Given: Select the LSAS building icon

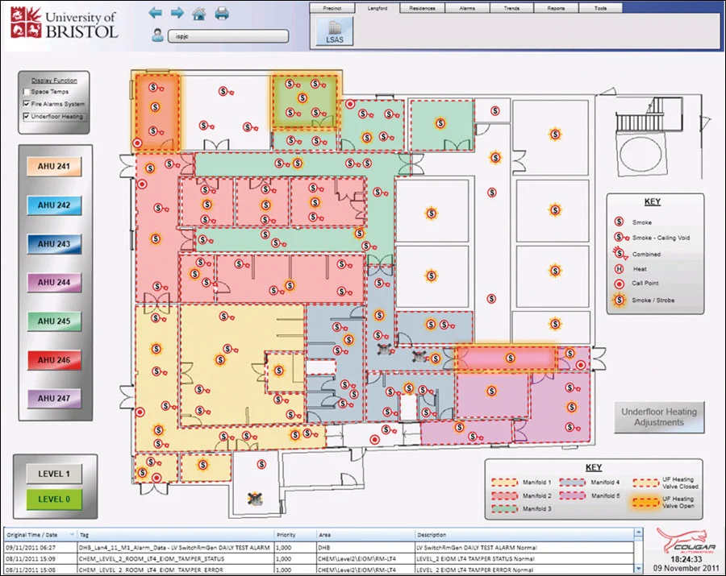Looking at the screenshot, I should tap(333, 31).
